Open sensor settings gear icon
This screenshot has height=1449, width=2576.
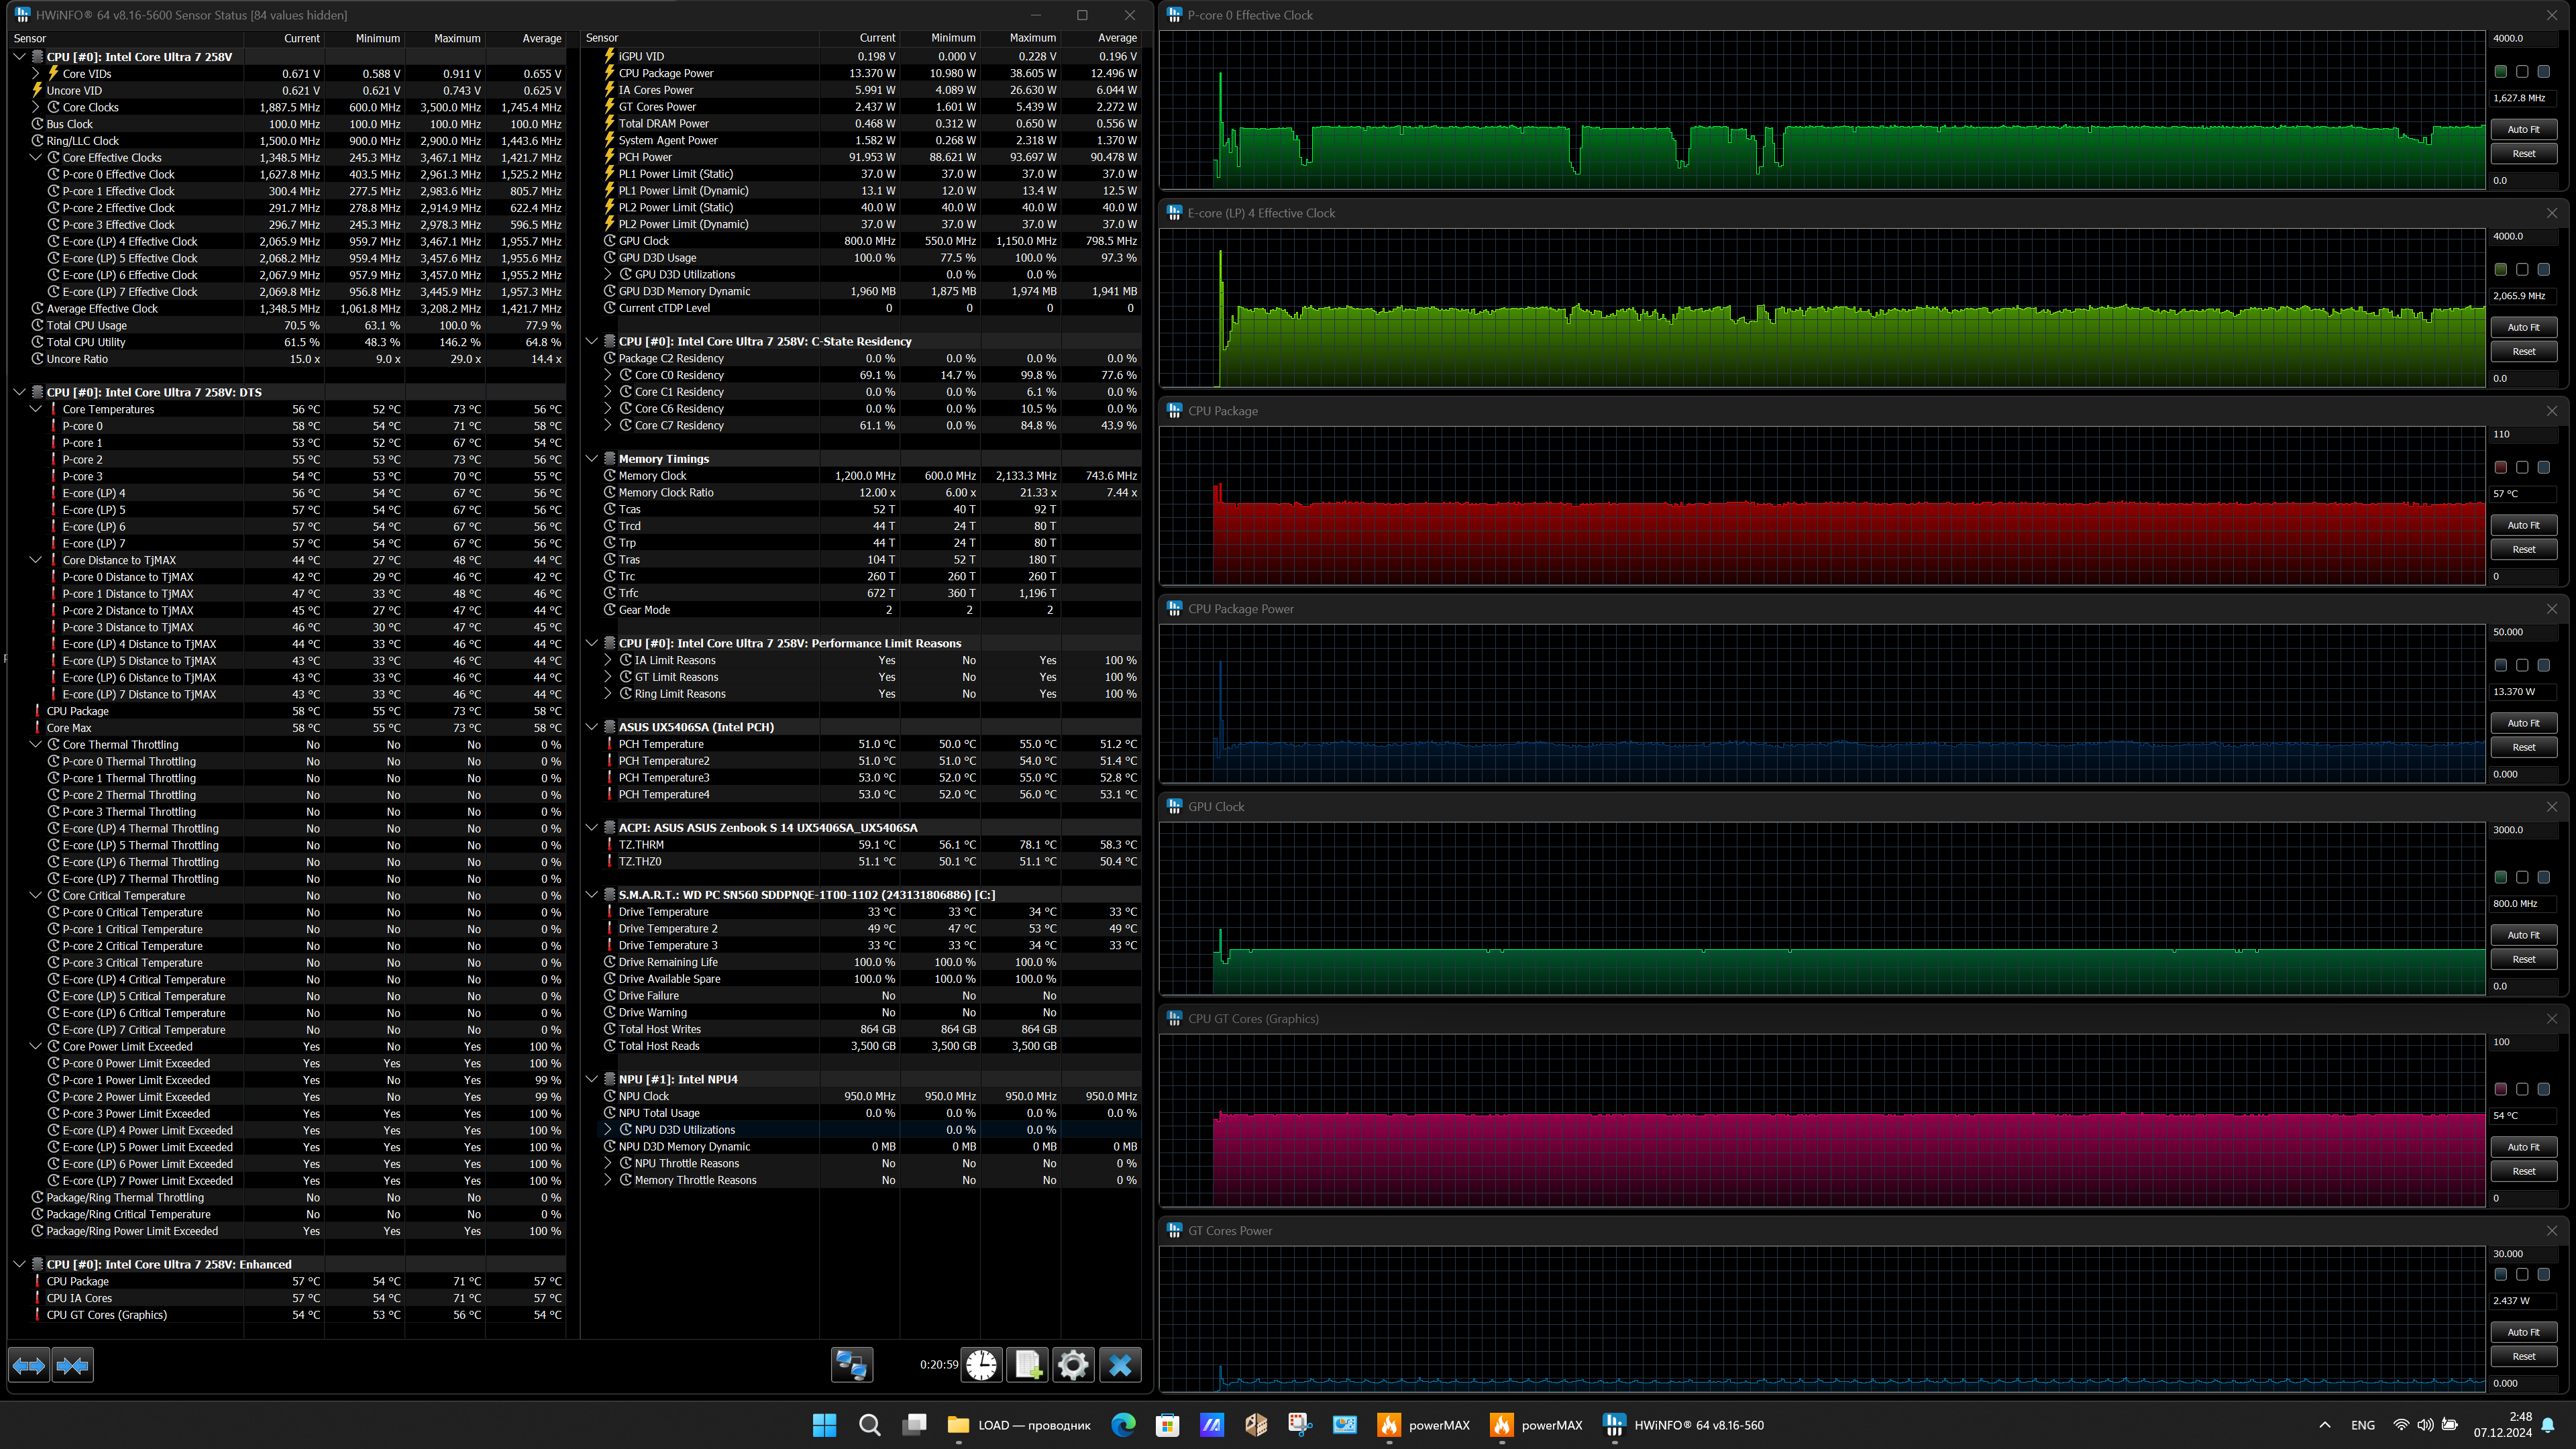pyautogui.click(x=1073, y=1365)
